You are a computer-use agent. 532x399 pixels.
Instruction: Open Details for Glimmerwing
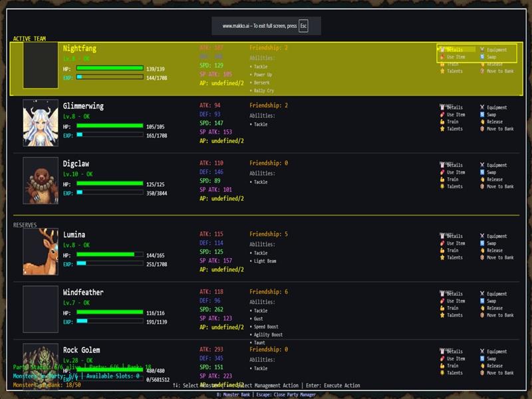coord(455,107)
